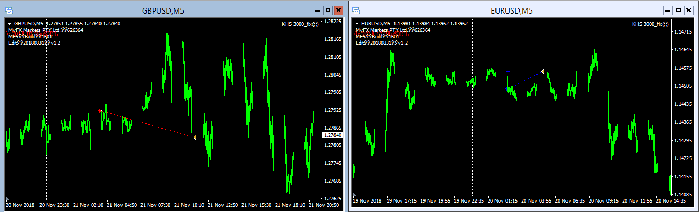Click the EURUSD OHLC values 1.13981 1.13984
Image resolution: width=699 pixels, height=212 pixels.
pos(412,24)
